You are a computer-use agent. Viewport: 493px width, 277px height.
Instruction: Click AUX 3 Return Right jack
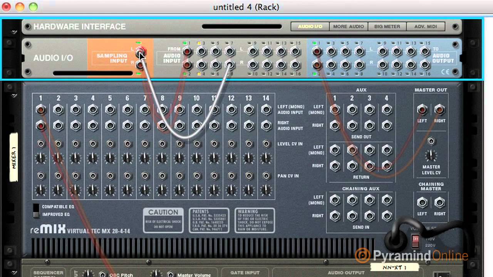point(369,166)
